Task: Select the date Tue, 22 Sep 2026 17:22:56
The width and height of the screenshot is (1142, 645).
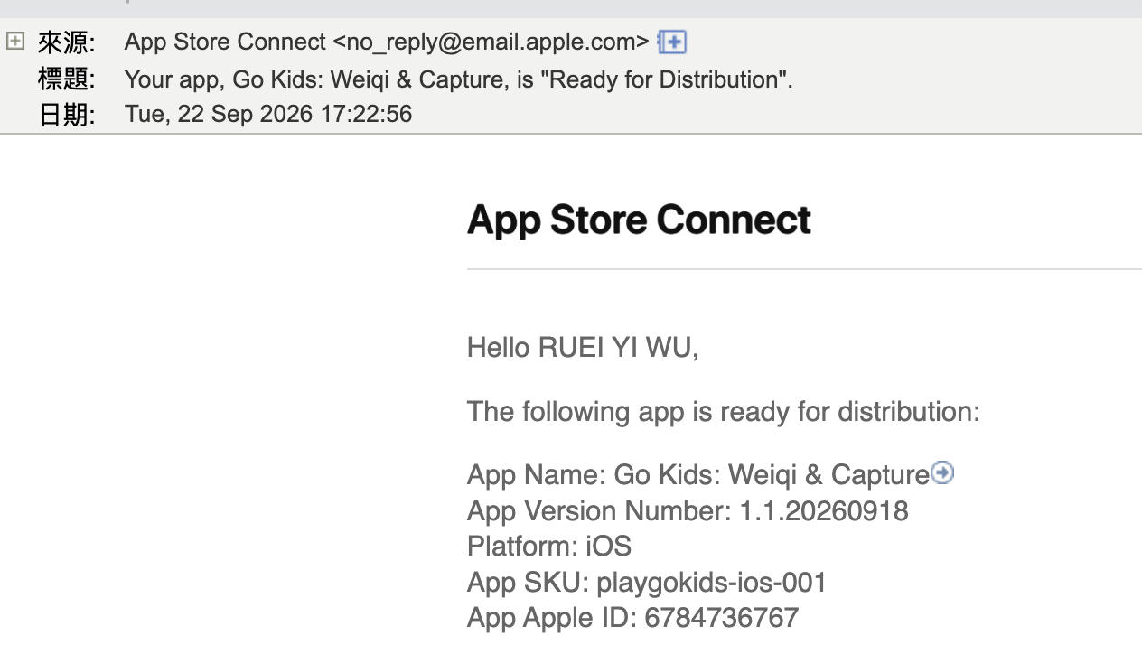Action: 268,114
